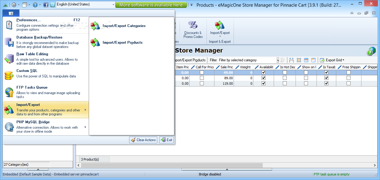Screen dimensions: 380x180
Task: Open the application menu button
Action: (11, 13)
